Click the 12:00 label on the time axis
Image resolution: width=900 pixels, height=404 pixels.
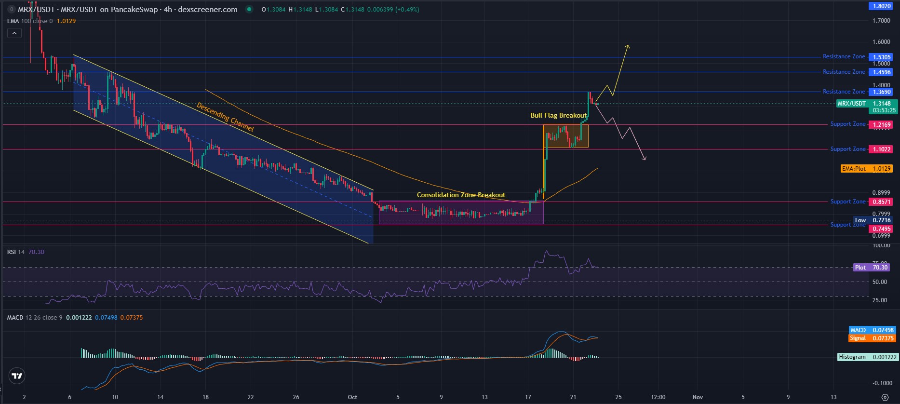click(658, 397)
